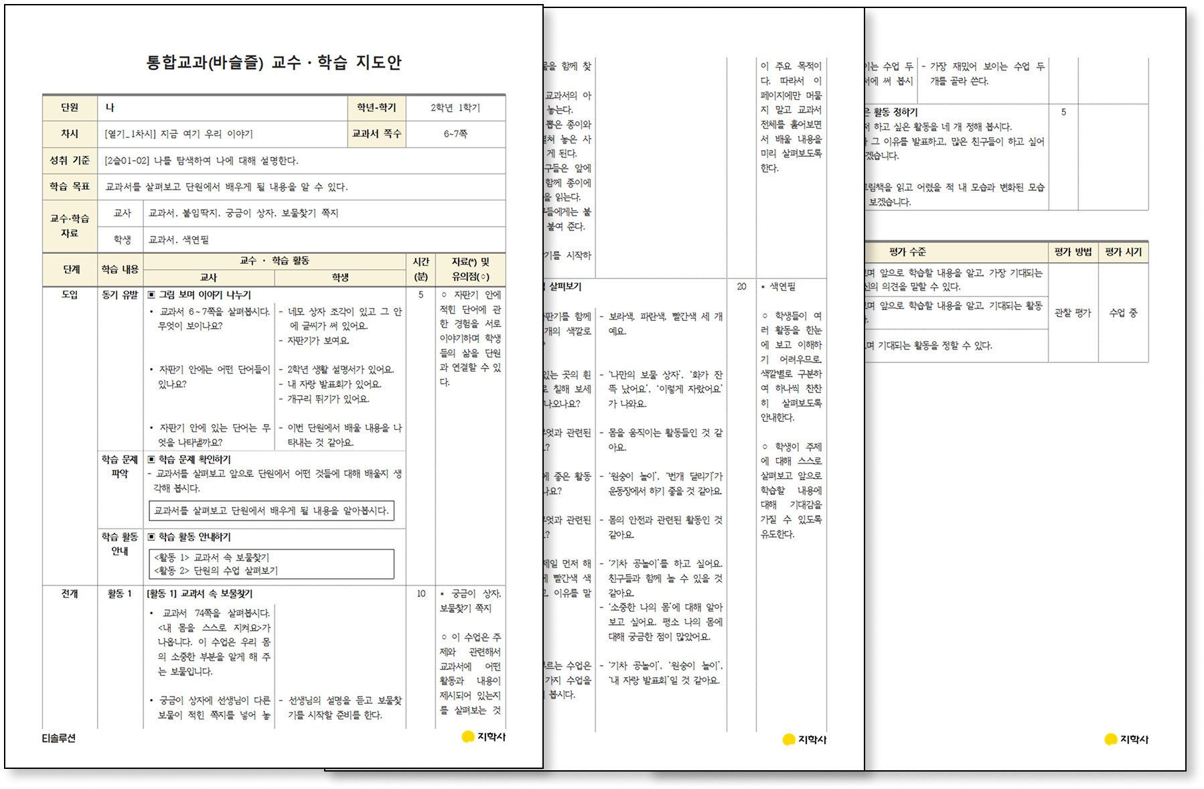Screen dimensions: 1204x789
Task: Click the 교수 · 학습 활동 column header
Action: (x=275, y=261)
